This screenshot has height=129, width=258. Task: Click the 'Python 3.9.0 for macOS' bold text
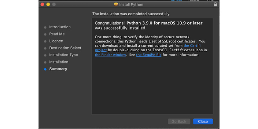coord(150,23)
